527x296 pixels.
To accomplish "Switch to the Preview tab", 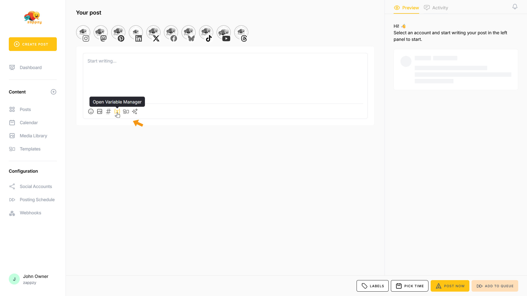I will [406, 8].
